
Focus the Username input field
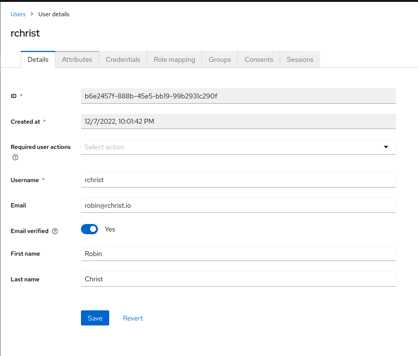tap(238, 180)
